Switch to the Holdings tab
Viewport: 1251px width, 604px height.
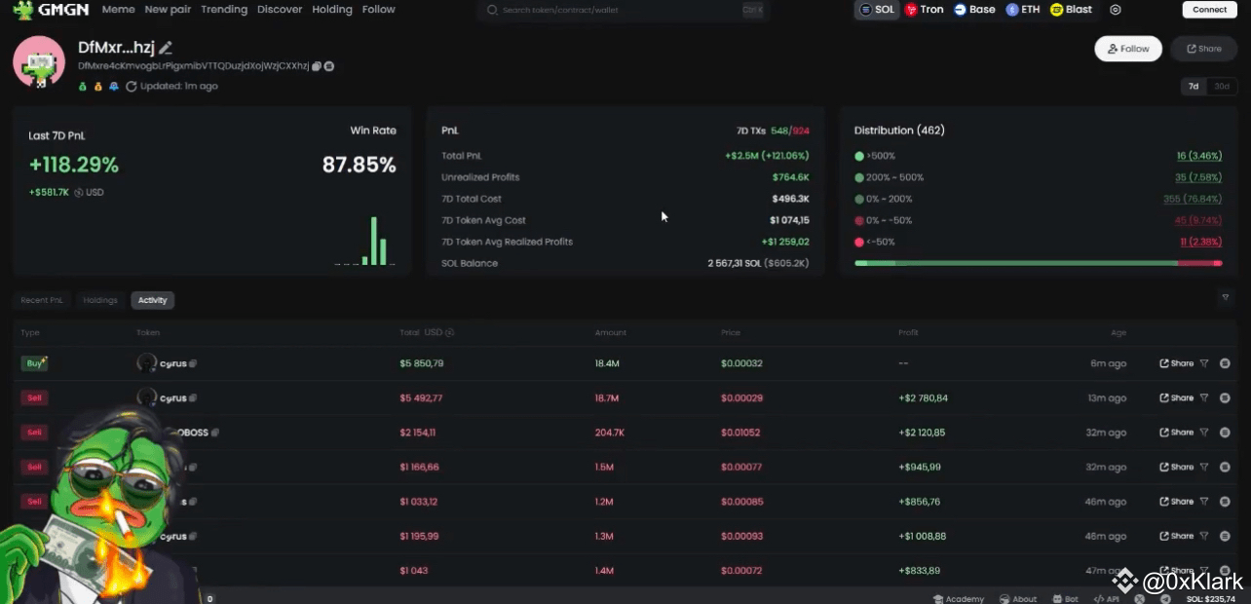pos(100,300)
